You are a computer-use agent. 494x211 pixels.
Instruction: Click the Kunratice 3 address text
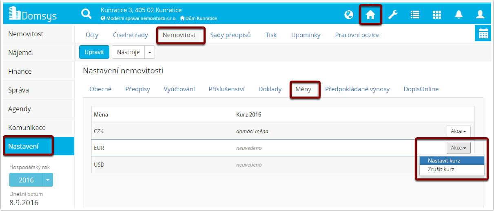coord(141,10)
